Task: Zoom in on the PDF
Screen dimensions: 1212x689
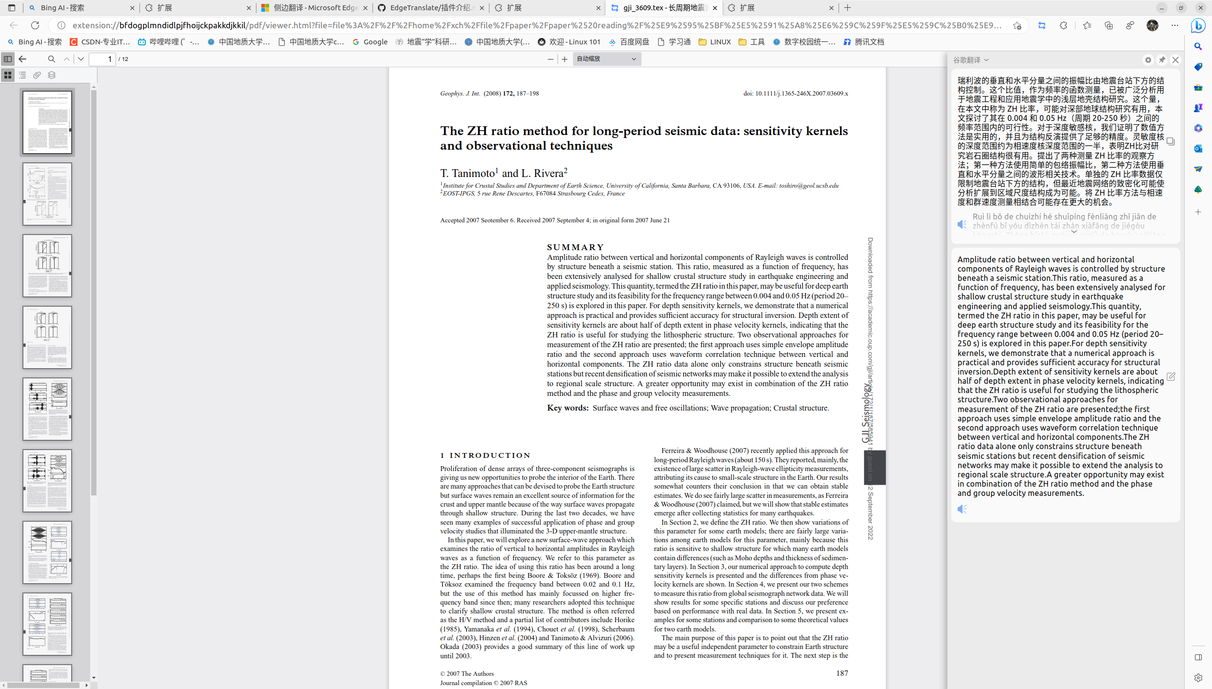Action: (565, 59)
